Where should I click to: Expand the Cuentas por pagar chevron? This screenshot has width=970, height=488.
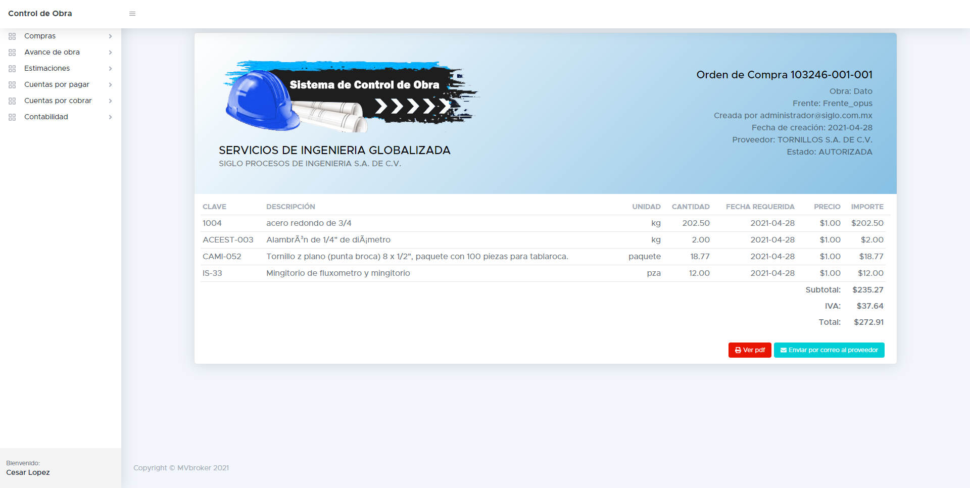[x=110, y=85]
